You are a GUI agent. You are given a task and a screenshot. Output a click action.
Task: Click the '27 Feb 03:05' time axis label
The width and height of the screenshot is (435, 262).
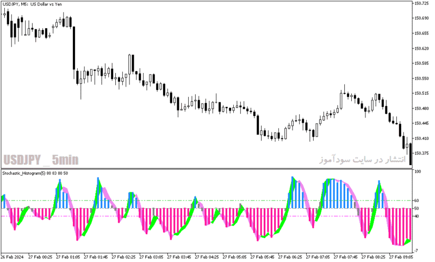coord(152,257)
